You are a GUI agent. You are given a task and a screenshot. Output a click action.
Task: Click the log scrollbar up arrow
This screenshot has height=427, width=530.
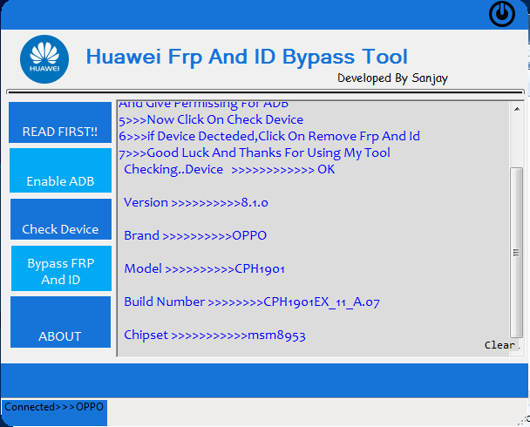[517, 109]
